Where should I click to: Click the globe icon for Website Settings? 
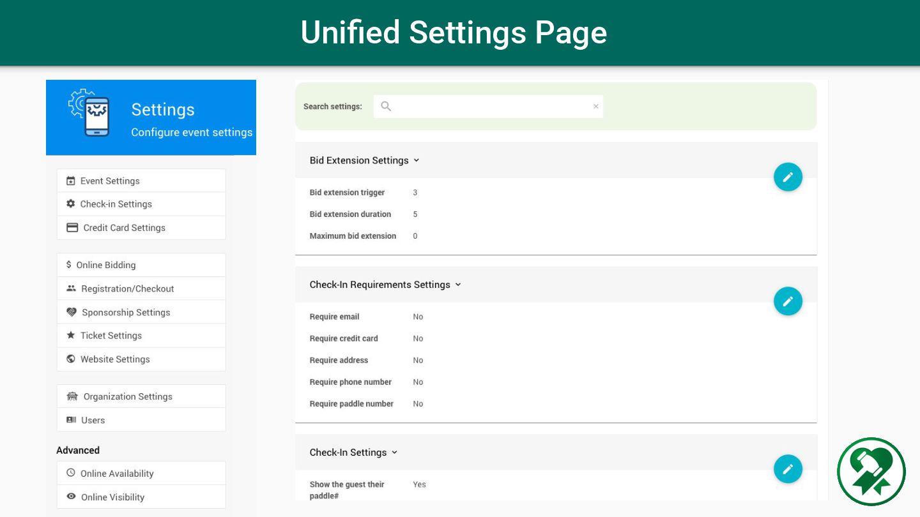tap(71, 359)
